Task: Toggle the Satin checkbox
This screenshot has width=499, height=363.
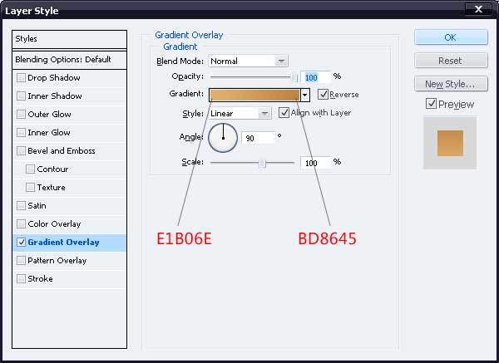Action: (21, 206)
